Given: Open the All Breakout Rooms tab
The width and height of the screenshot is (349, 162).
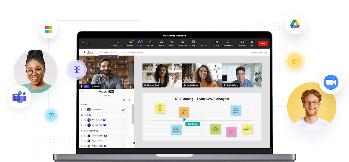Looking at the screenshot, I should click(x=133, y=52).
